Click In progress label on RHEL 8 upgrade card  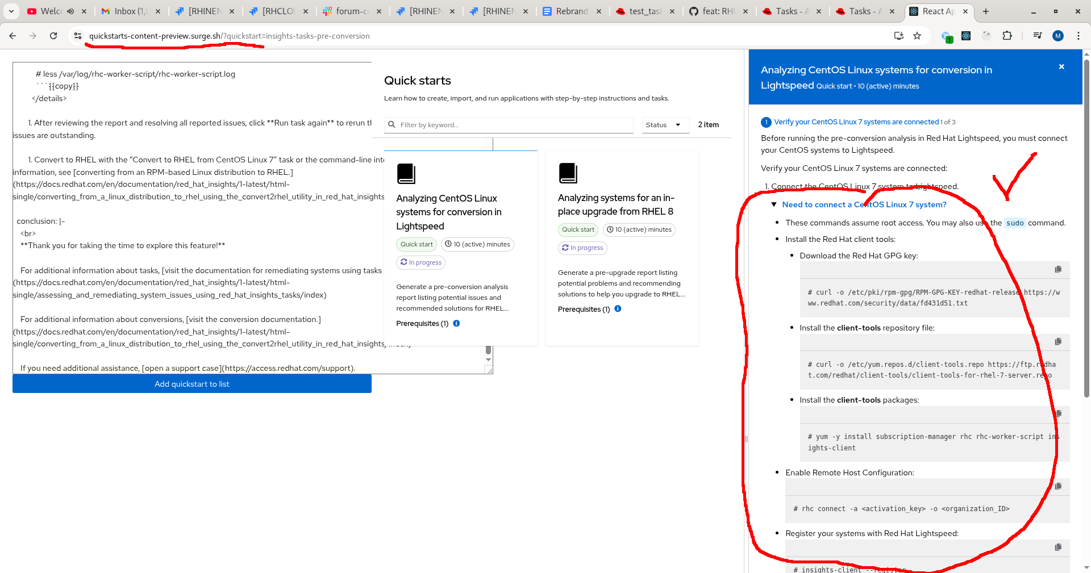click(x=582, y=248)
